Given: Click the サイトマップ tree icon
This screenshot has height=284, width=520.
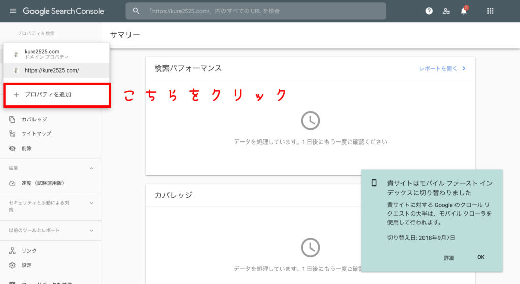Looking at the screenshot, I should (x=12, y=134).
